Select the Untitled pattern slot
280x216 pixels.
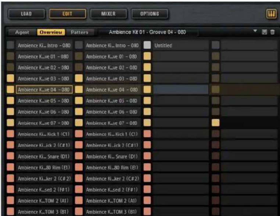(181, 45)
